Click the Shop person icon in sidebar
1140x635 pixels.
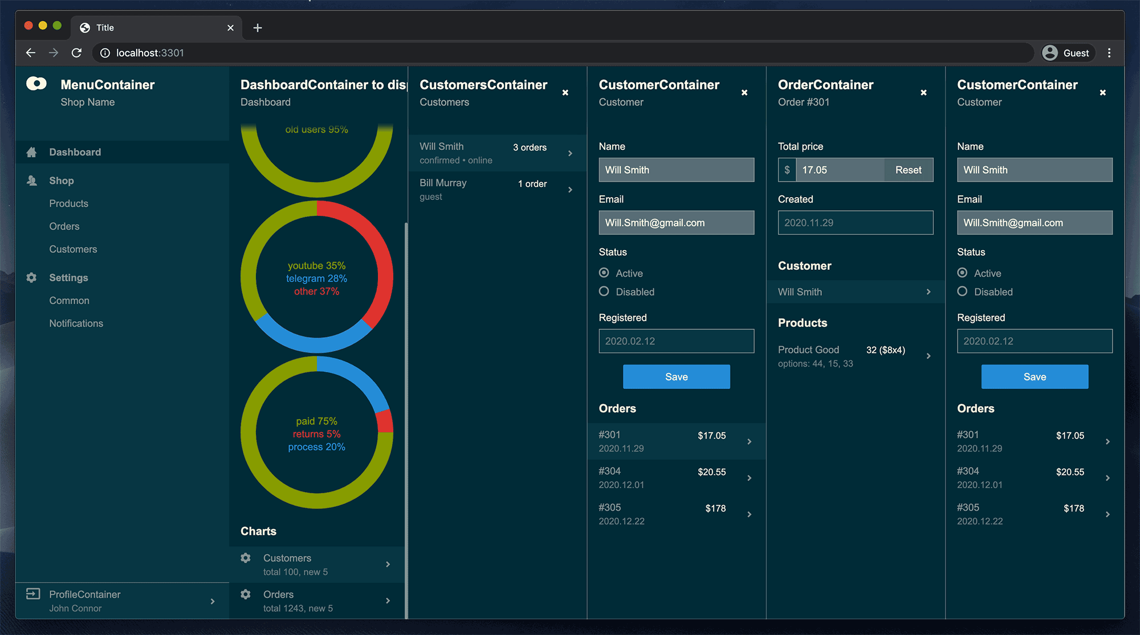pyautogui.click(x=32, y=181)
